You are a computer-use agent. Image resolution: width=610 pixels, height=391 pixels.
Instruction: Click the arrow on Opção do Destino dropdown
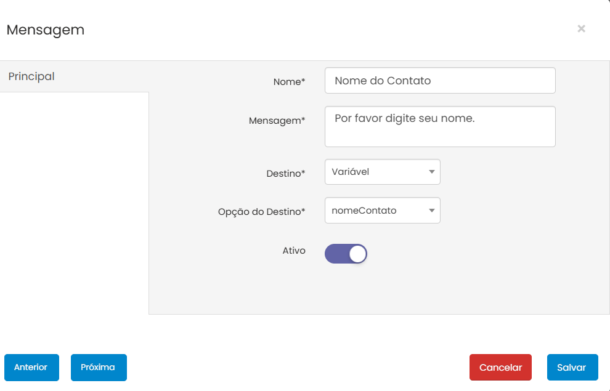click(432, 211)
